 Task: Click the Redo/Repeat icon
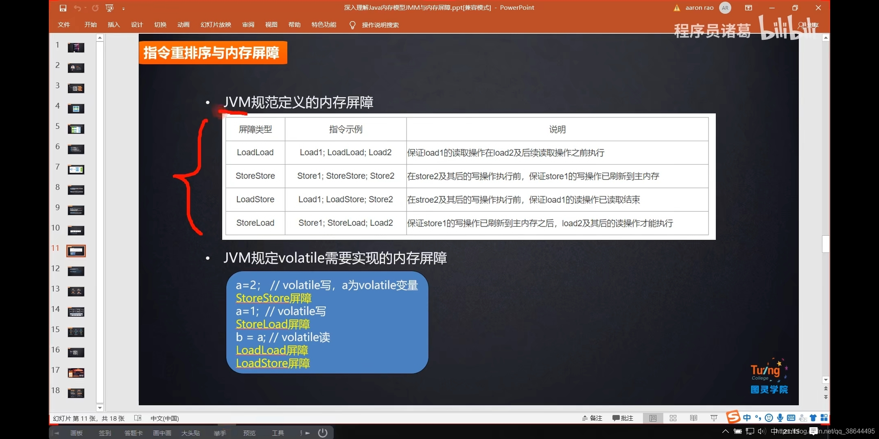point(95,8)
